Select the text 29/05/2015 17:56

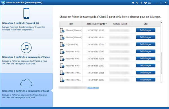tap(96, 37)
